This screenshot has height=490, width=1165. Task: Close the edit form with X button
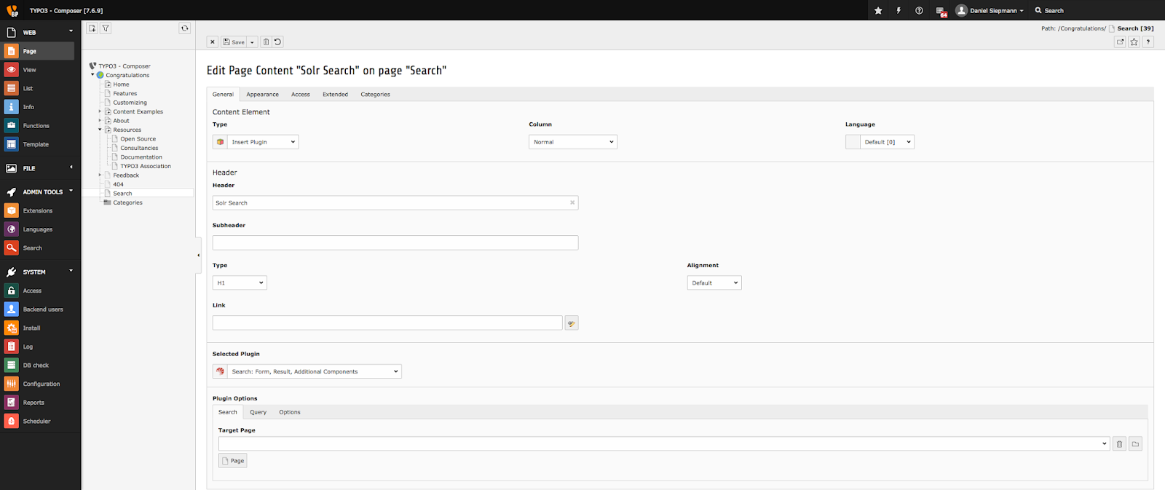pos(213,42)
